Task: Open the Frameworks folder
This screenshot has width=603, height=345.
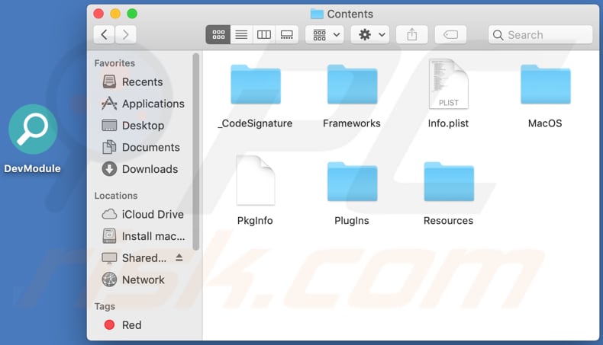Action: pos(352,85)
